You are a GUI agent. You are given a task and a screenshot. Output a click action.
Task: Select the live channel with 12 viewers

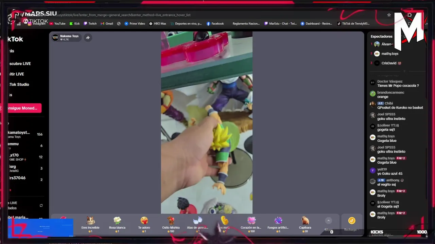(x=25, y=157)
